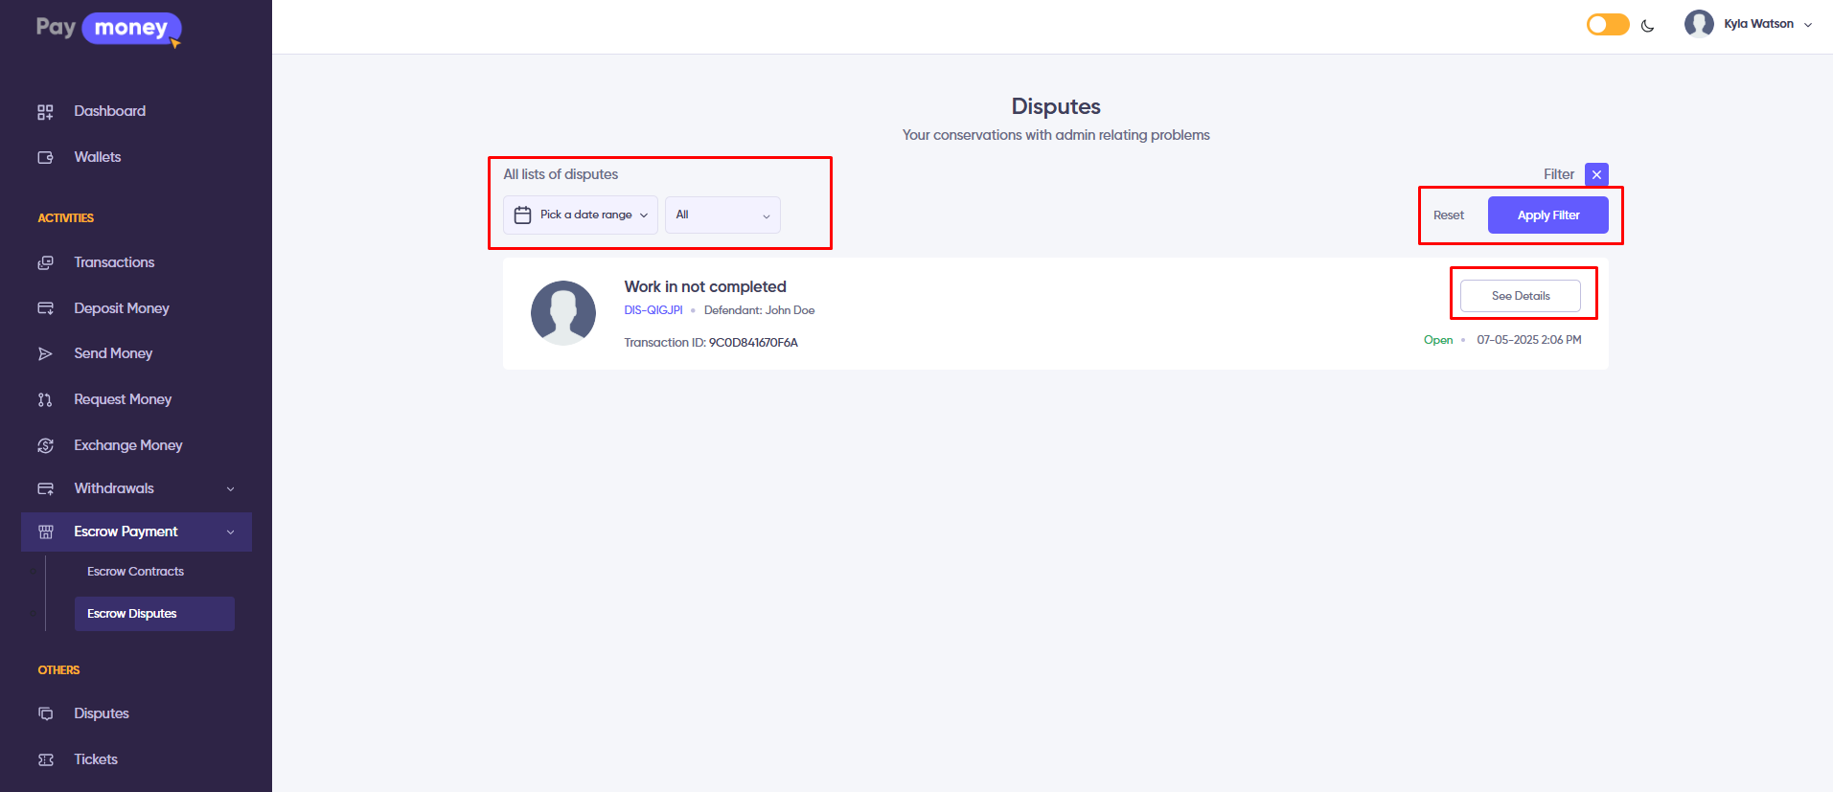This screenshot has height=792, width=1833.
Task: Toggle the dark mode switch
Action: pos(1608,25)
